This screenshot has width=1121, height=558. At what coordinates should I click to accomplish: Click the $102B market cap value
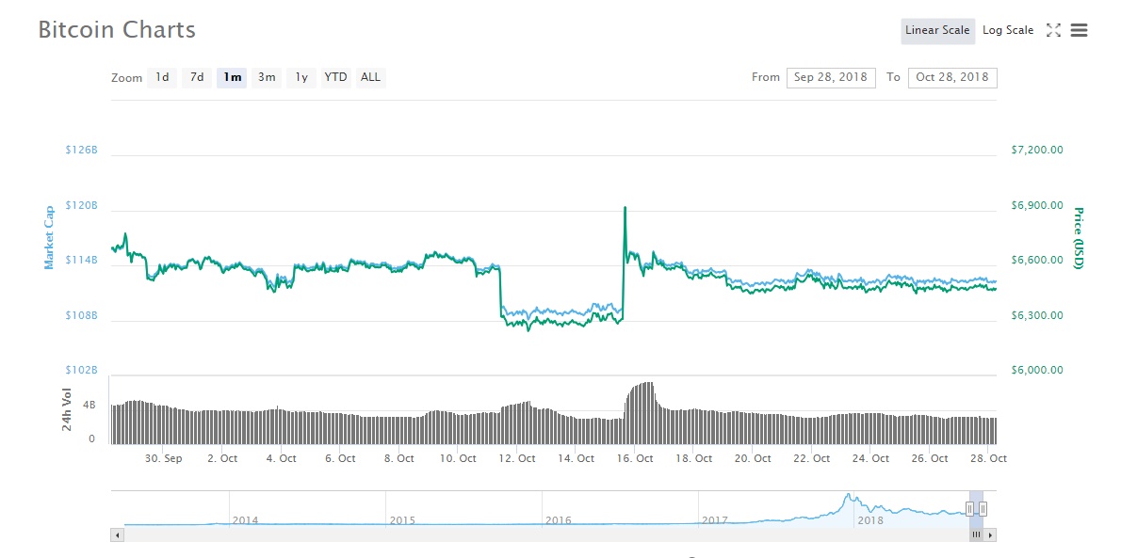click(x=80, y=370)
